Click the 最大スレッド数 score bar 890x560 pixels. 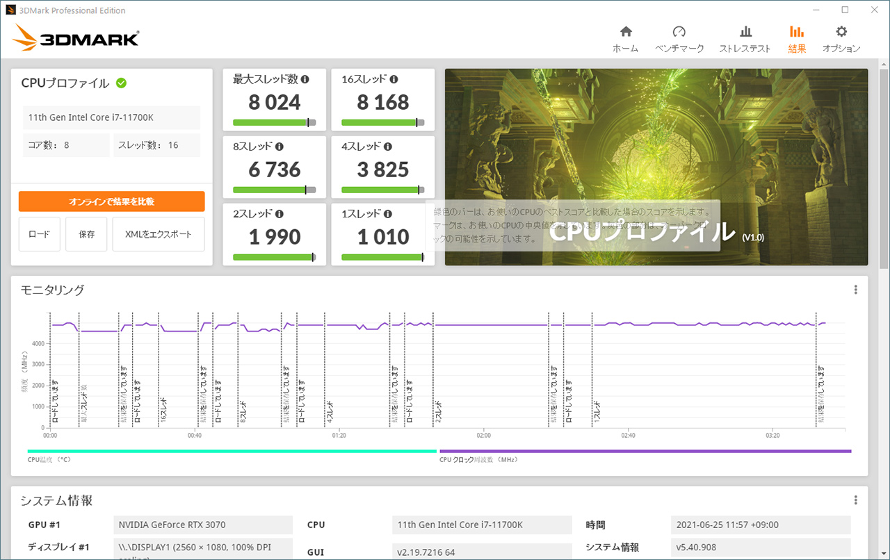(x=274, y=123)
